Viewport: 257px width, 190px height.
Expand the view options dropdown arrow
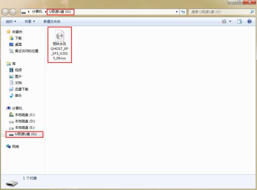click(230, 22)
